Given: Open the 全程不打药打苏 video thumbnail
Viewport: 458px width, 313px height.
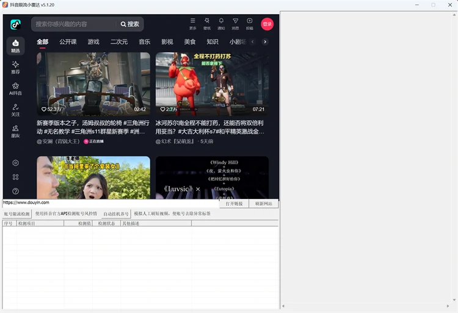Looking at the screenshot, I should (x=212, y=84).
